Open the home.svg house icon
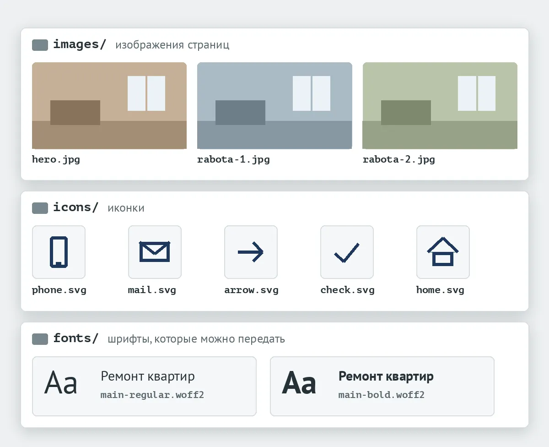Screen dimensions: 549x447 [443, 252]
